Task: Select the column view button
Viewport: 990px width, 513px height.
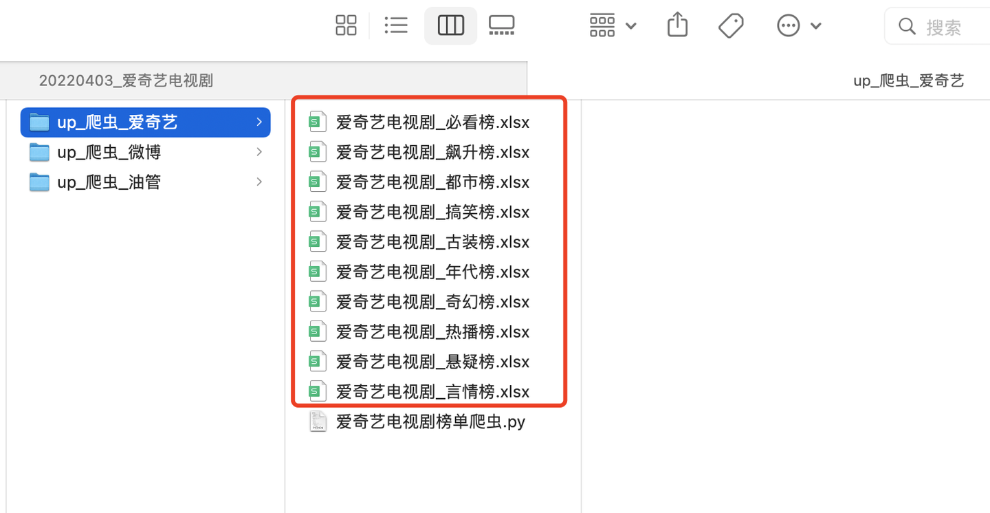Action: [451, 26]
